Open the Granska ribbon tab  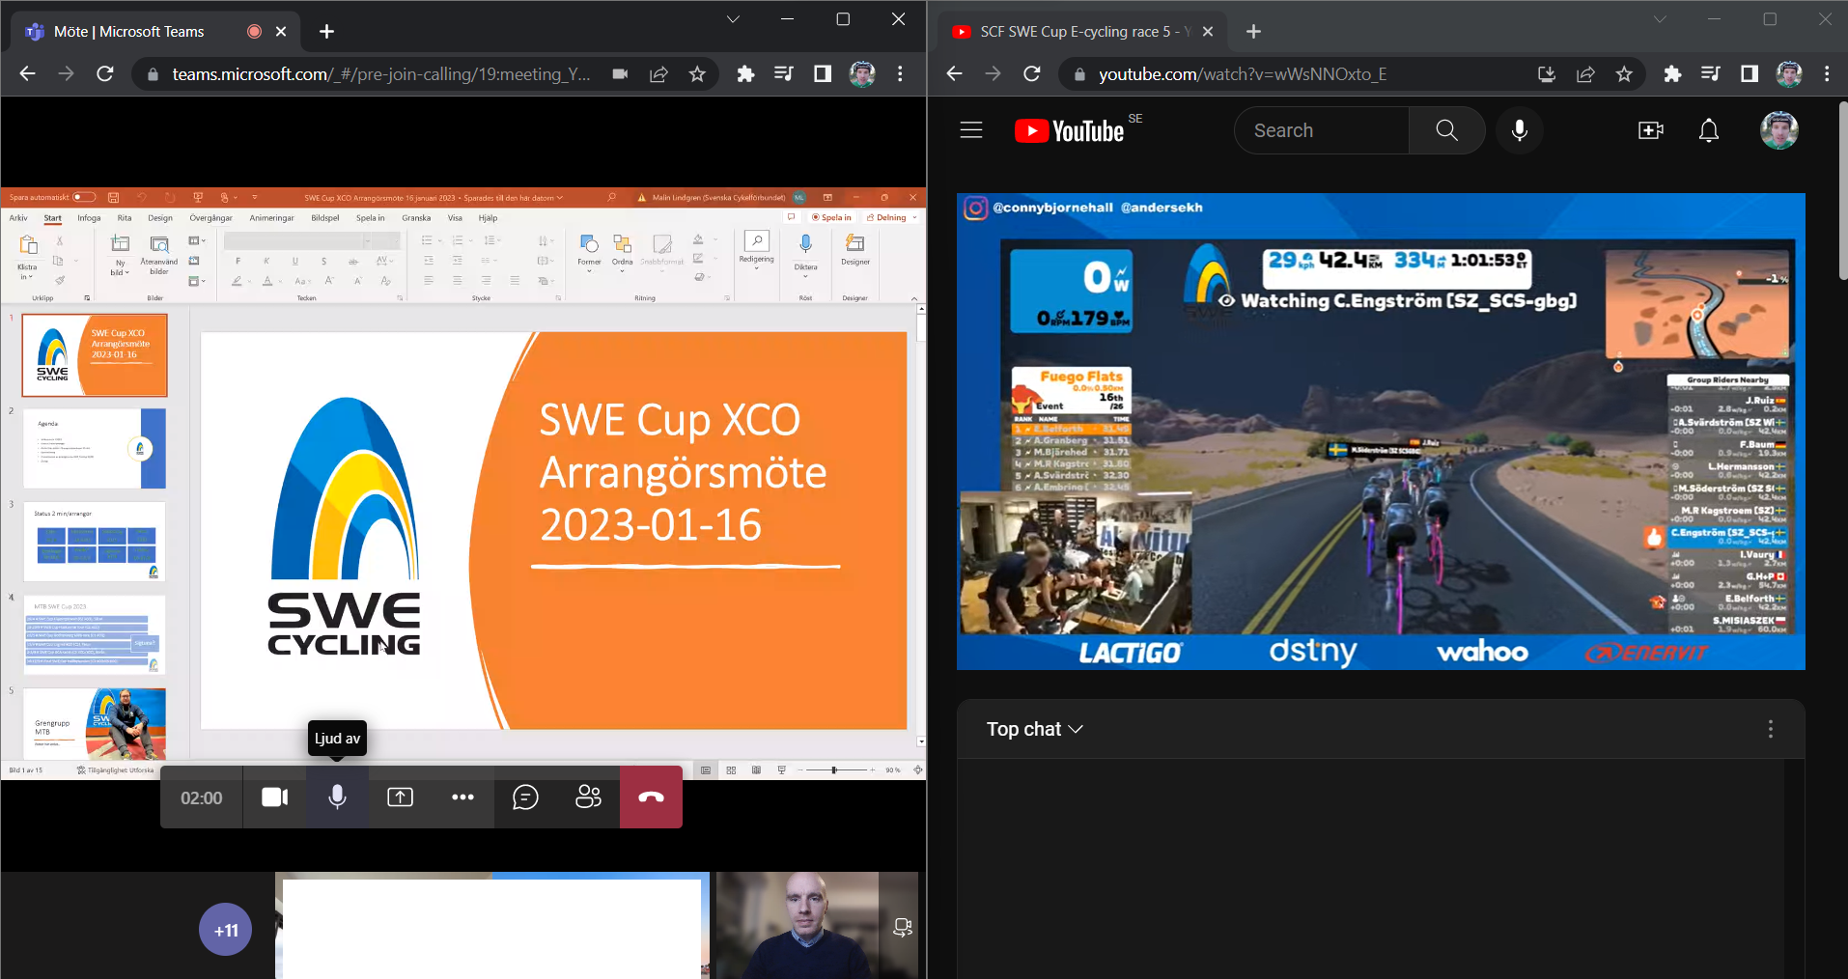click(416, 218)
